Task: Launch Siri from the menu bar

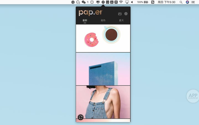Action: point(187,2)
